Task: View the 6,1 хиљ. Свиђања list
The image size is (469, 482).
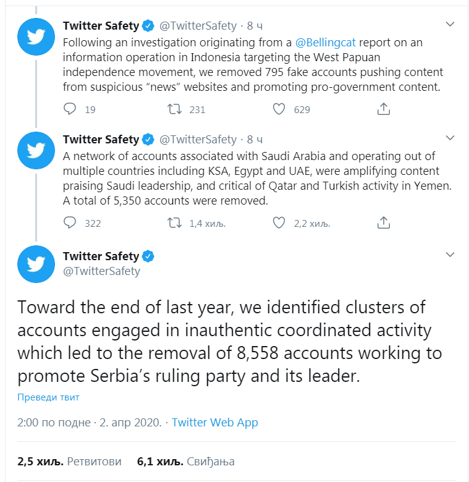Action: [185, 461]
